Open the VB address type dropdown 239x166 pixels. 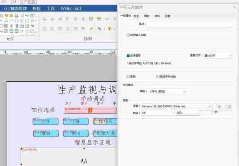pyautogui.click(x=158, y=113)
